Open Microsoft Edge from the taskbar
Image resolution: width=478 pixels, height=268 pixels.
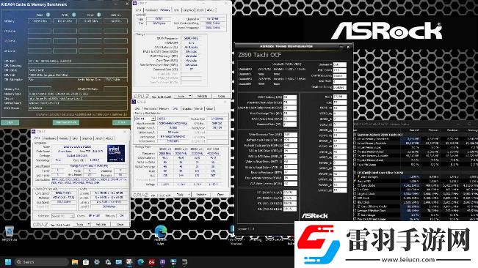pos(140,262)
